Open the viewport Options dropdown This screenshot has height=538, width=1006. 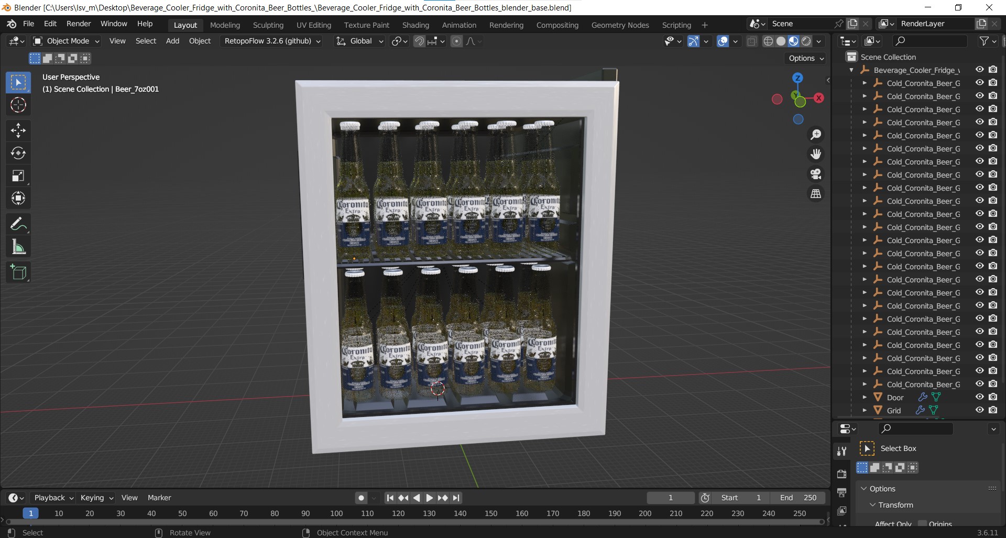pos(806,58)
